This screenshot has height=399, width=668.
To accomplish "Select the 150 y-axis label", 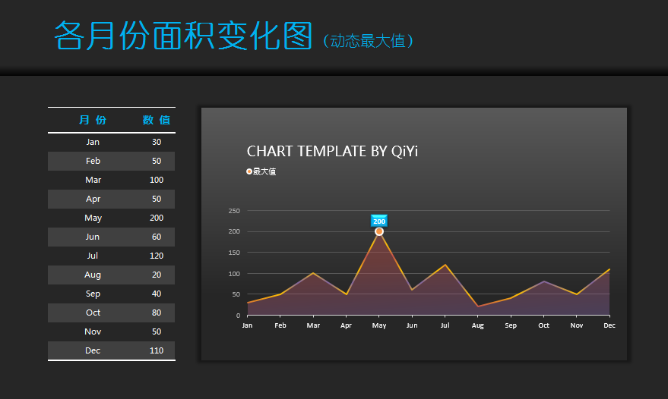I will tap(234, 253).
